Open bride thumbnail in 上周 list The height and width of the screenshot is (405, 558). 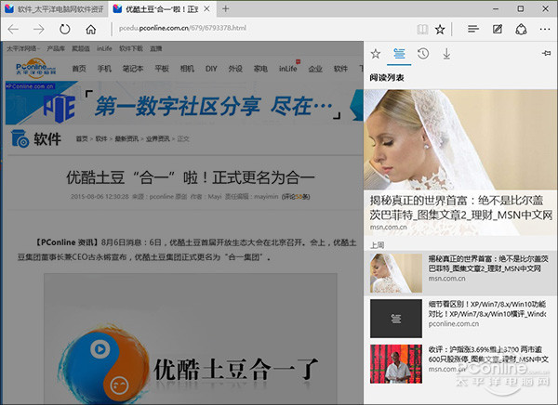tap(396, 273)
